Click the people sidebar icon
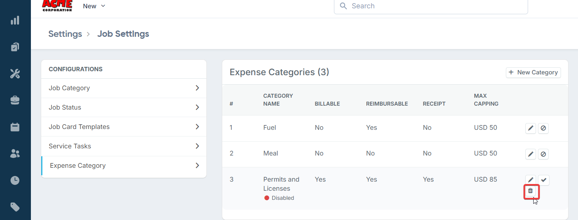Viewport: 578px width, 220px height. point(15,154)
